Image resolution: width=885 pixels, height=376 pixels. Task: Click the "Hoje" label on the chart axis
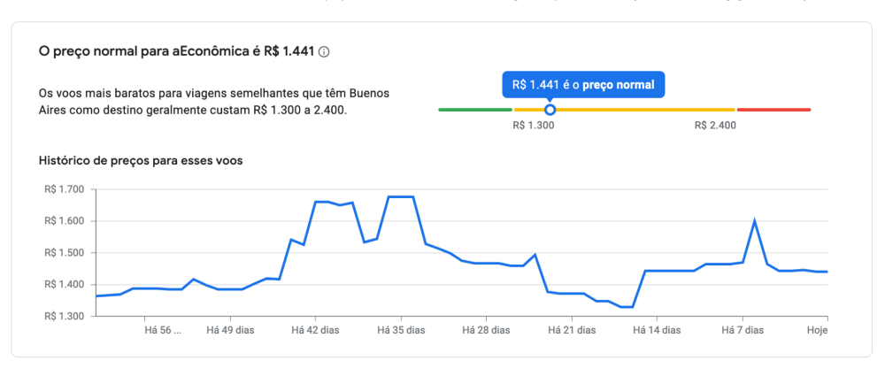click(x=816, y=330)
